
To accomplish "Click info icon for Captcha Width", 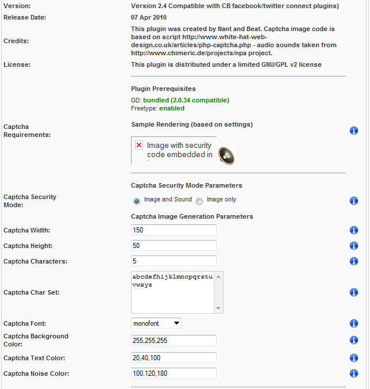I will [x=354, y=230].
